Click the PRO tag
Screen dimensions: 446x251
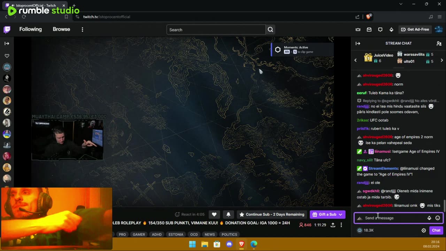(x=122, y=235)
